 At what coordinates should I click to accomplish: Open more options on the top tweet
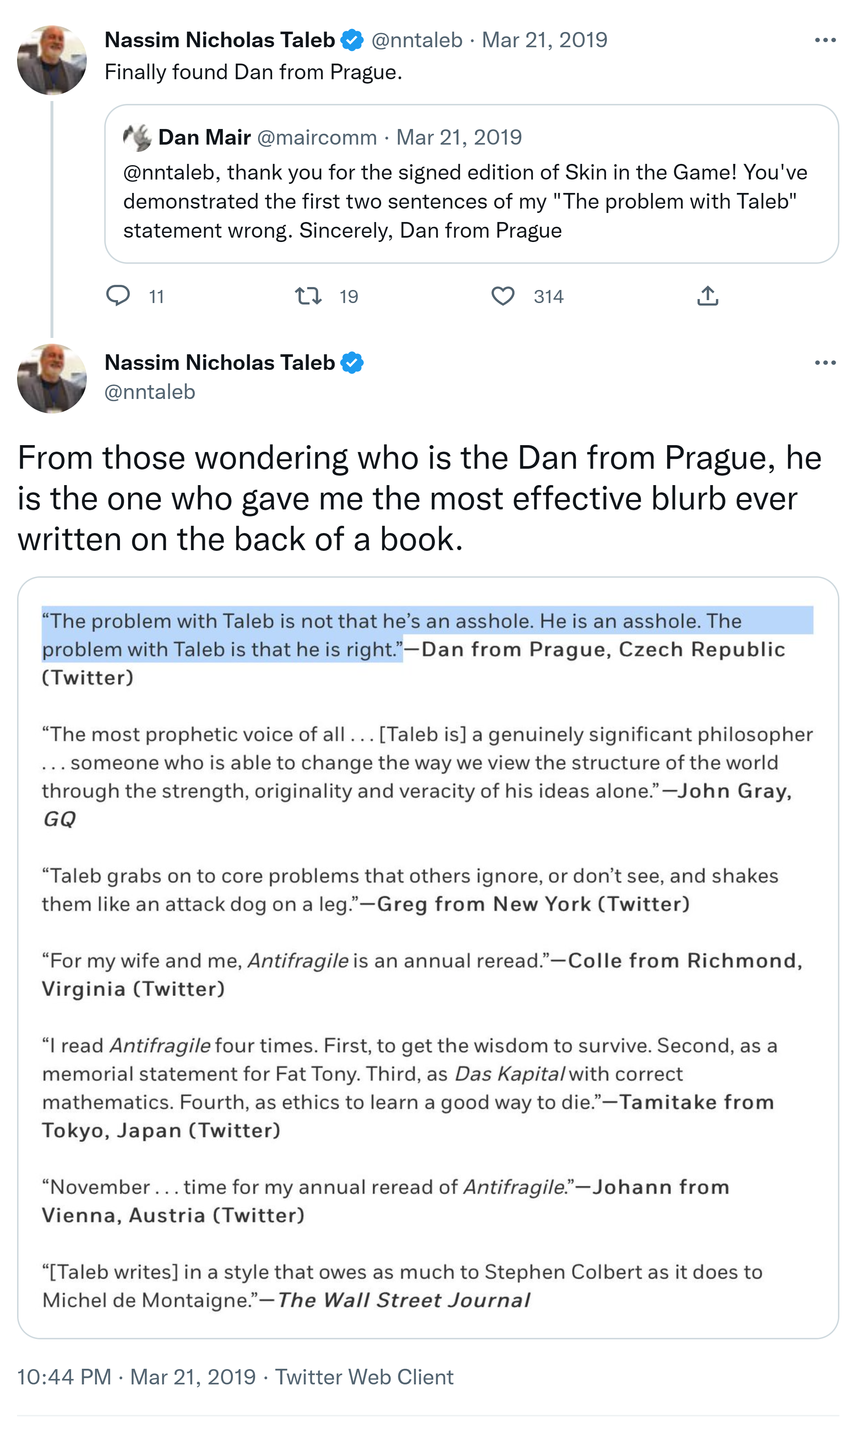pos(825,40)
